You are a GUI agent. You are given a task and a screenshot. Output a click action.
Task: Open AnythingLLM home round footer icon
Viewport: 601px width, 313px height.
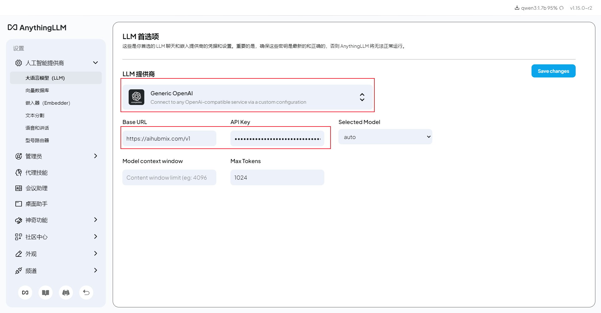point(25,293)
